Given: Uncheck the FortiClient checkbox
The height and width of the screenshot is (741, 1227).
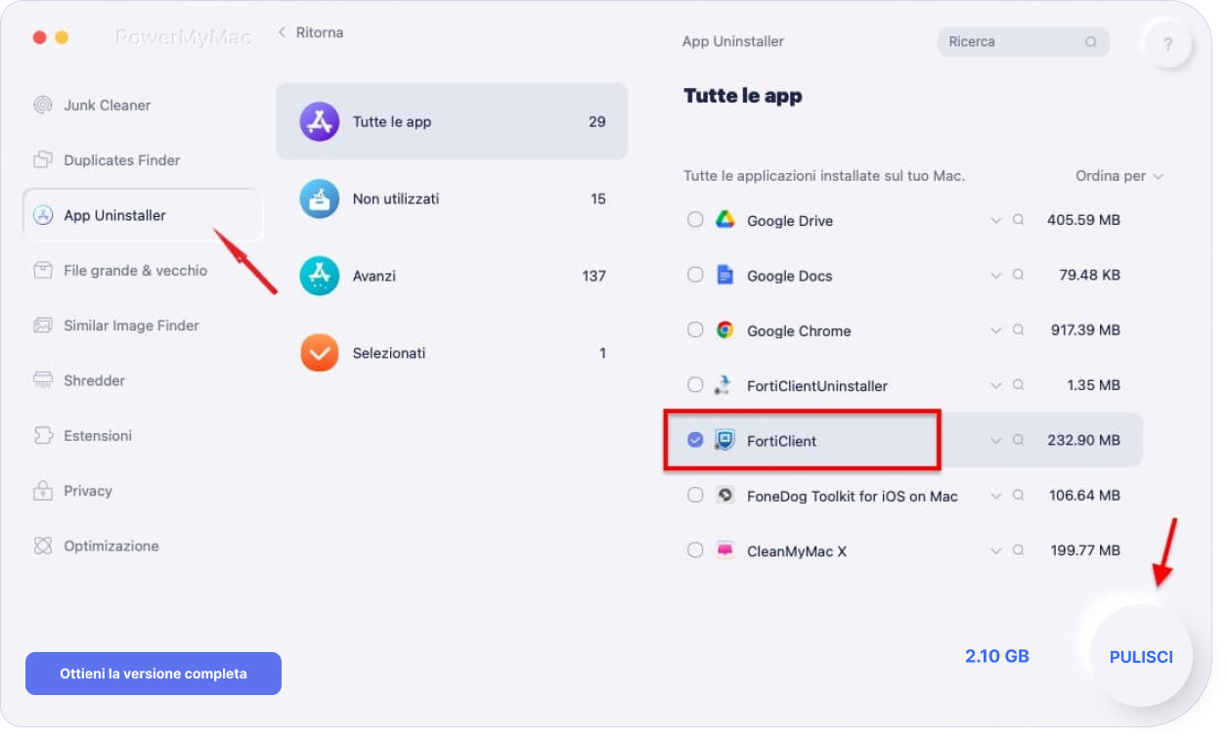Looking at the screenshot, I should (x=695, y=441).
